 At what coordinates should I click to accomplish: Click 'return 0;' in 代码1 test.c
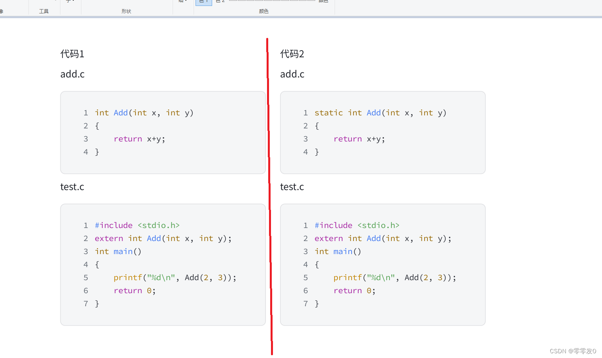coord(135,290)
